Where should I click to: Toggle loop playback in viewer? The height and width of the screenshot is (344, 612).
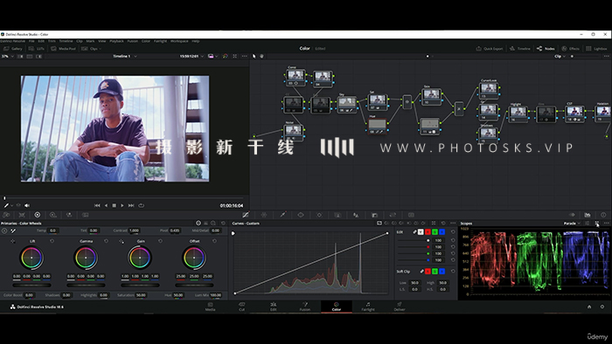point(142,205)
